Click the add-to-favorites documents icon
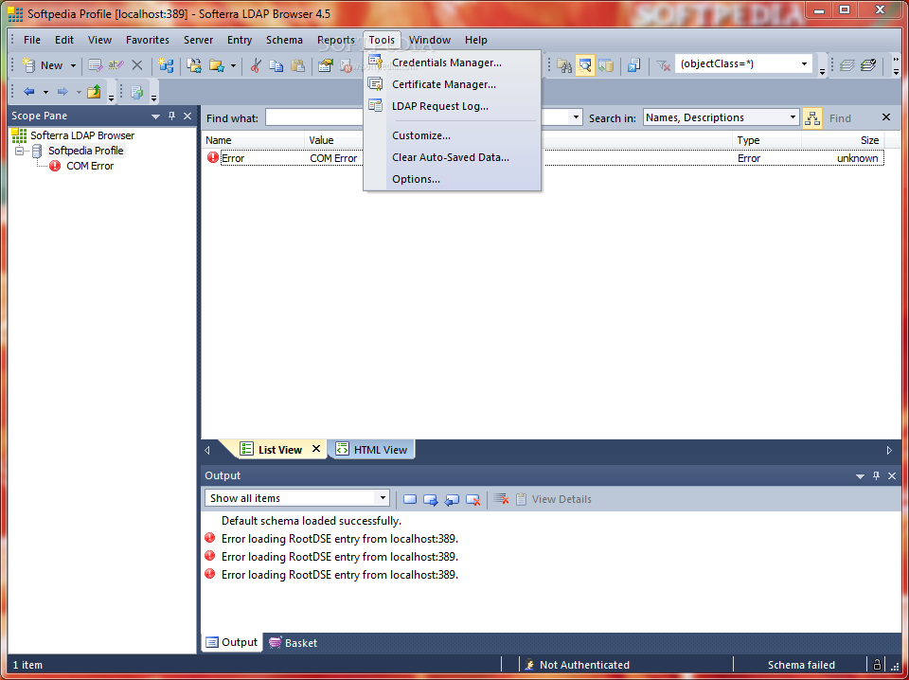This screenshot has height=680, width=909. click(x=194, y=65)
